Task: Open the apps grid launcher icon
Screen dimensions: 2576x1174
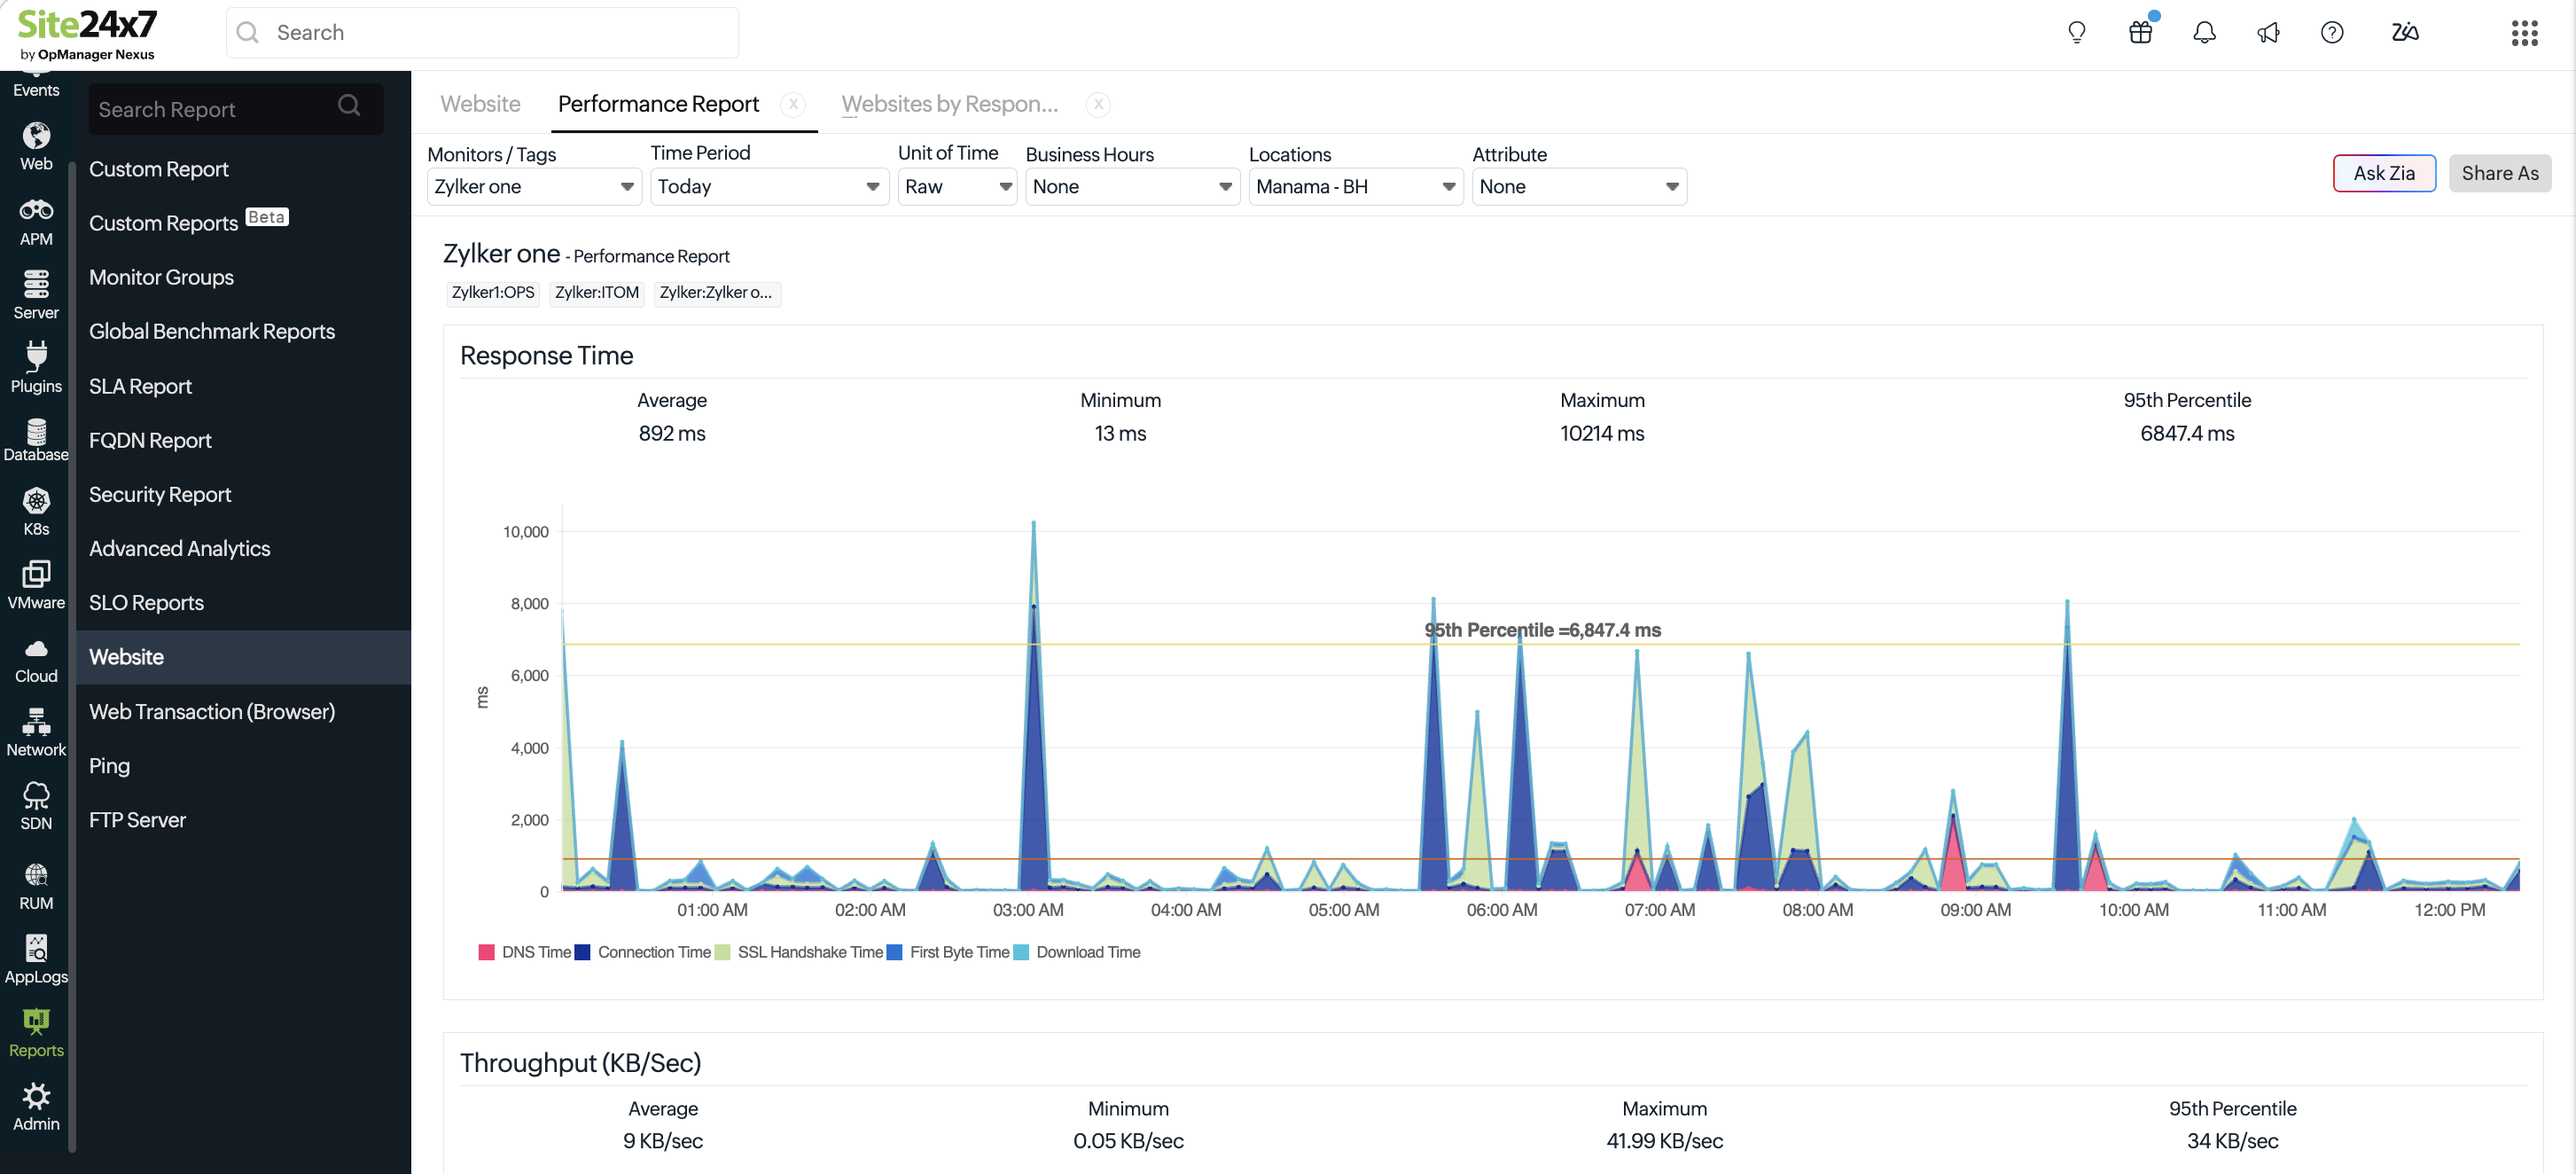Action: [2524, 33]
